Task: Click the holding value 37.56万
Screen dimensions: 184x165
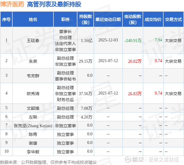Action: (x=86, y=94)
